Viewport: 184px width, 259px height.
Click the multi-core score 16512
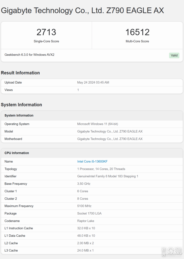137,32
